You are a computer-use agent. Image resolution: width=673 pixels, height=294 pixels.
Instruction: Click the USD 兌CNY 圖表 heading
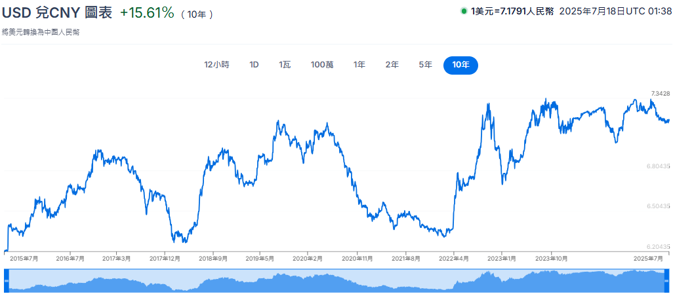pos(56,12)
